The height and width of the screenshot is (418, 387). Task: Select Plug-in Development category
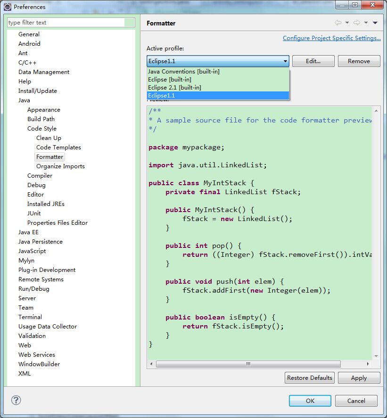[x=47, y=270]
